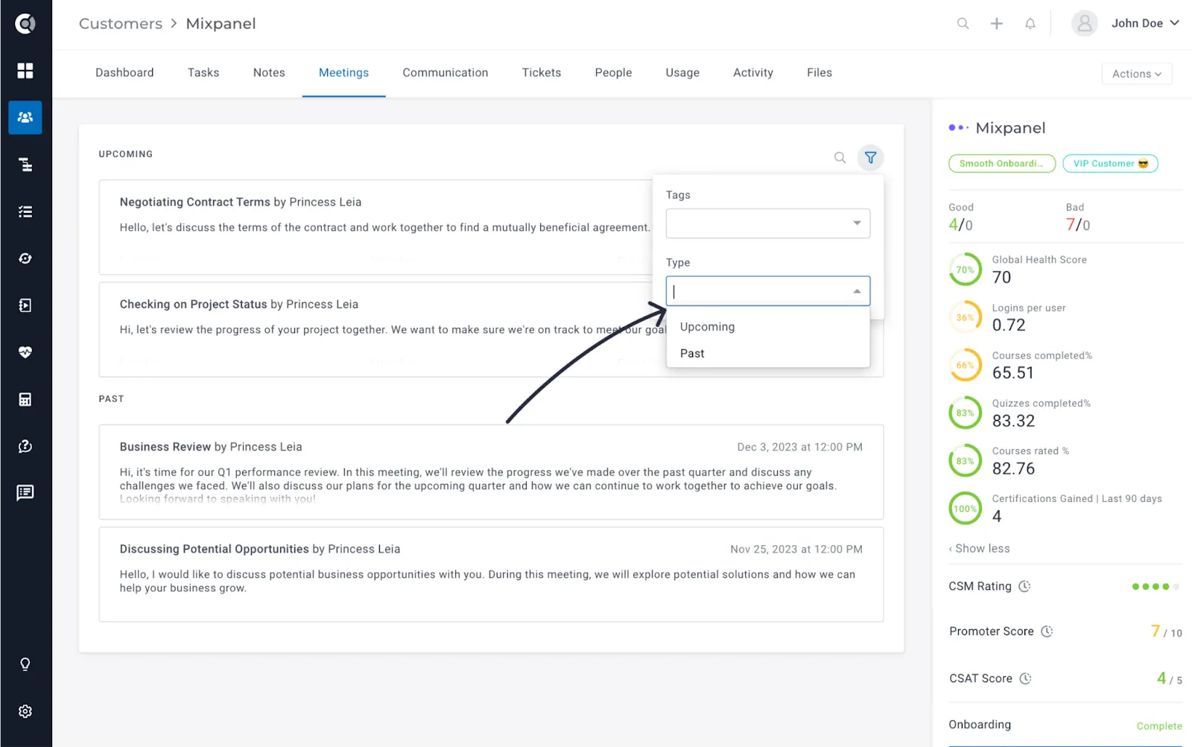The image size is (1192, 747).
Task: Click the VIP Customer tag
Action: coord(1110,164)
